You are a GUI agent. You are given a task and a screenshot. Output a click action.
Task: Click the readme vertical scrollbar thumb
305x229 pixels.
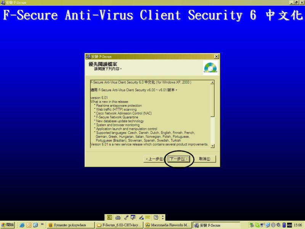tap(212, 100)
